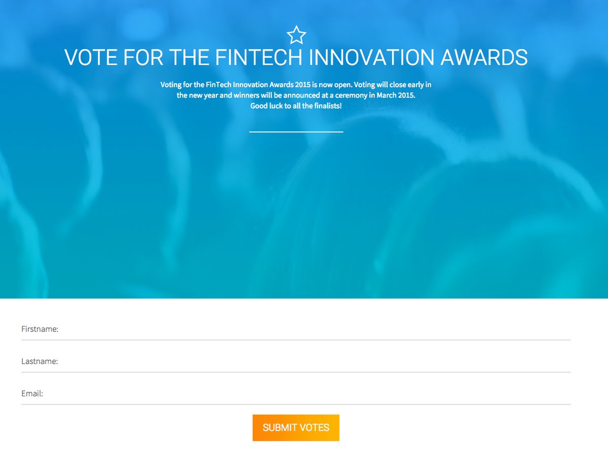Click the "Email:" label text
The height and width of the screenshot is (456, 608).
pyautogui.click(x=32, y=394)
